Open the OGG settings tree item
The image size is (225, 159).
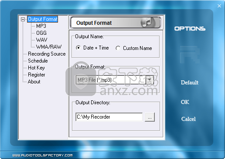point(41,33)
